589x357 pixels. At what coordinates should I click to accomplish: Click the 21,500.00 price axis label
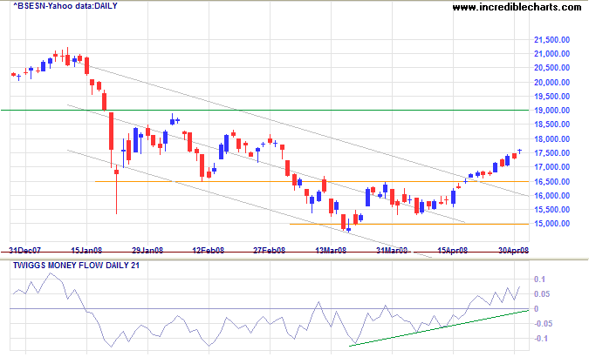tap(551, 40)
